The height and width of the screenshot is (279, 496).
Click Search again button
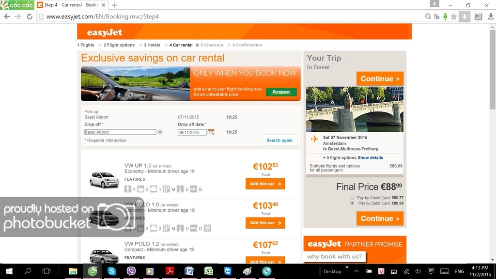click(279, 140)
